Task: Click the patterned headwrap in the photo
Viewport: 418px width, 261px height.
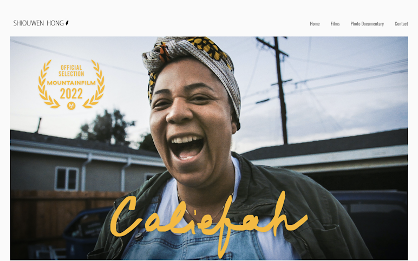Action: pos(192,61)
